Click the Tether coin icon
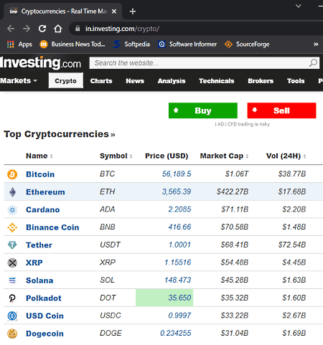 point(12,245)
